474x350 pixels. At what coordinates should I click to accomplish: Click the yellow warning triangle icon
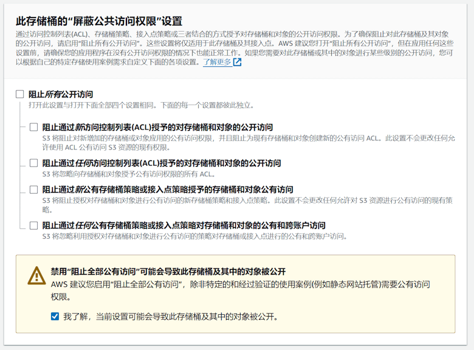[36, 275]
